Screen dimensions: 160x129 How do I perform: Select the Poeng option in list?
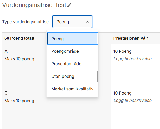point(72,39)
